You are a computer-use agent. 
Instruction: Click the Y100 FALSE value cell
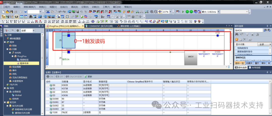[72, 112]
